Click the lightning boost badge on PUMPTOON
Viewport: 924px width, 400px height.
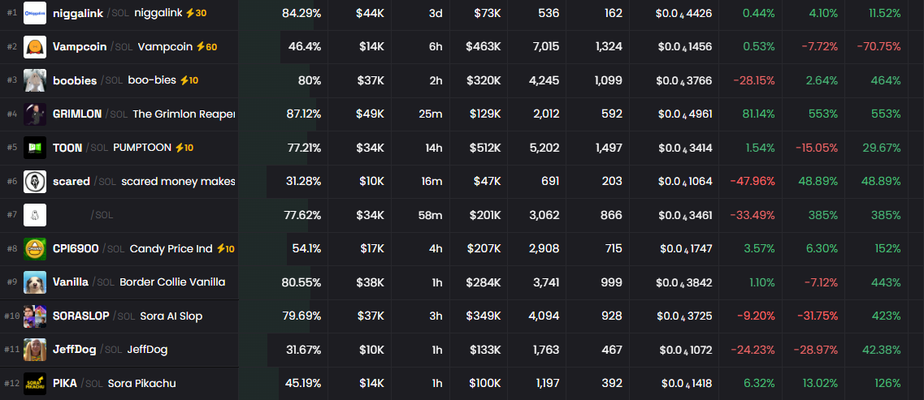point(186,148)
